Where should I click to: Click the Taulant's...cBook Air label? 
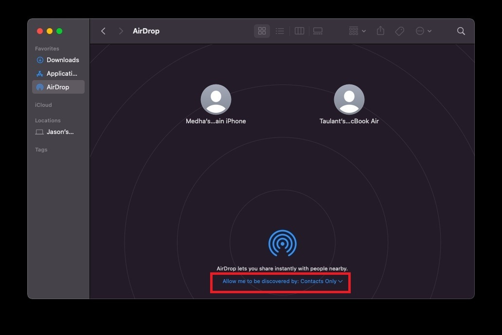coord(349,121)
